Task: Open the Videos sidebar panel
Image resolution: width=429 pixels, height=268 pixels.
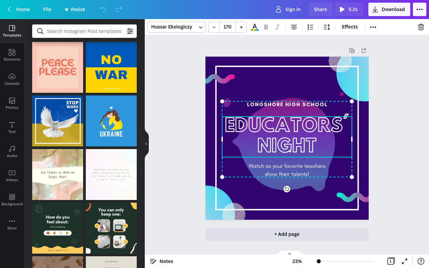Action: pos(12,176)
